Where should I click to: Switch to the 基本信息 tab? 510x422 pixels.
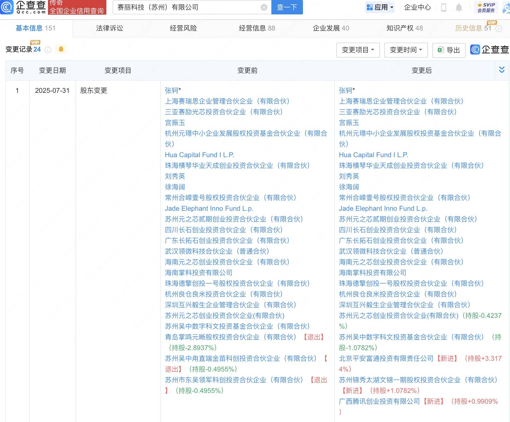click(x=36, y=28)
